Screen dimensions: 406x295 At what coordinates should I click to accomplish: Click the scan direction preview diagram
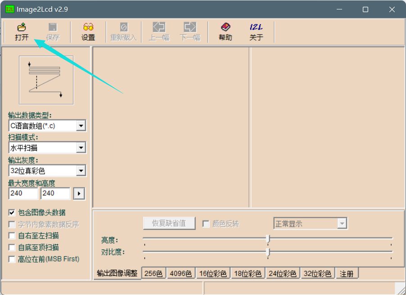pyautogui.click(x=46, y=80)
